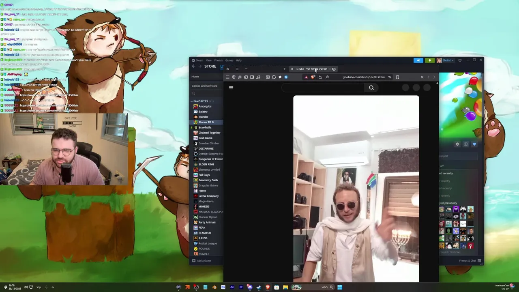This screenshot has width=519, height=292.
Task: Click the shield icon in the browser toolbar
Action: click(x=234, y=77)
